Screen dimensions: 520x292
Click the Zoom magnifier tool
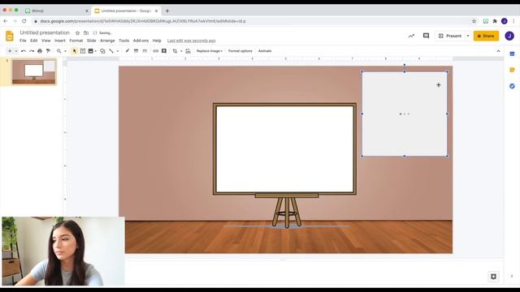pos(58,51)
